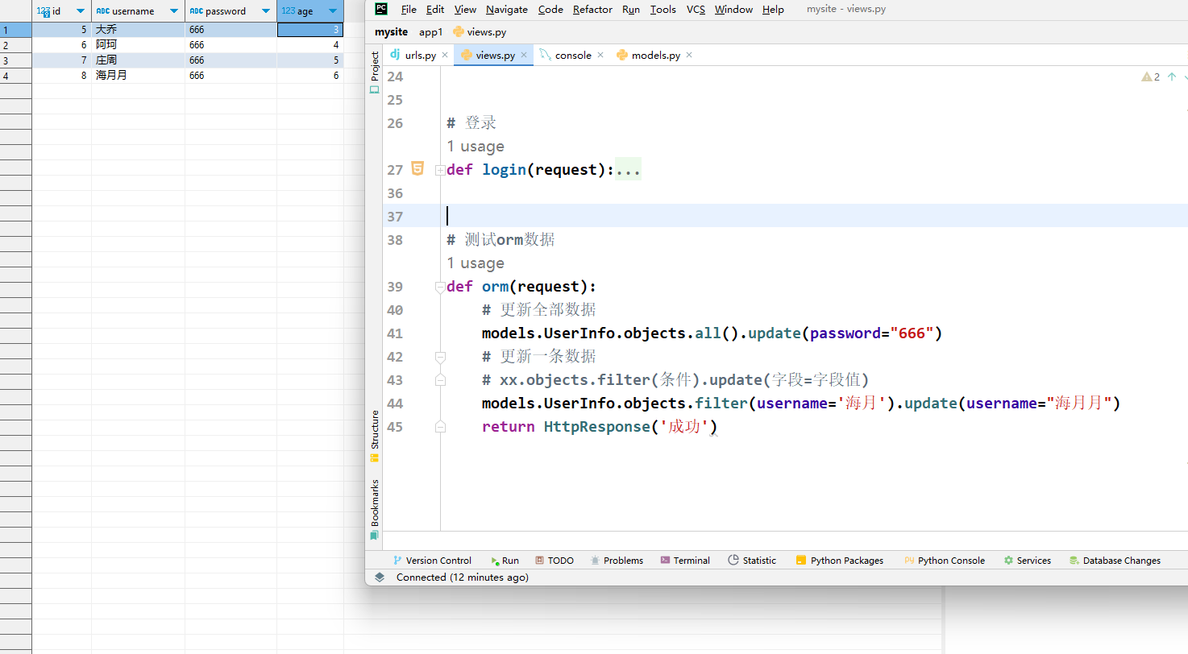The height and width of the screenshot is (654, 1188).
Task: Open the Edit menu
Action: (435, 10)
